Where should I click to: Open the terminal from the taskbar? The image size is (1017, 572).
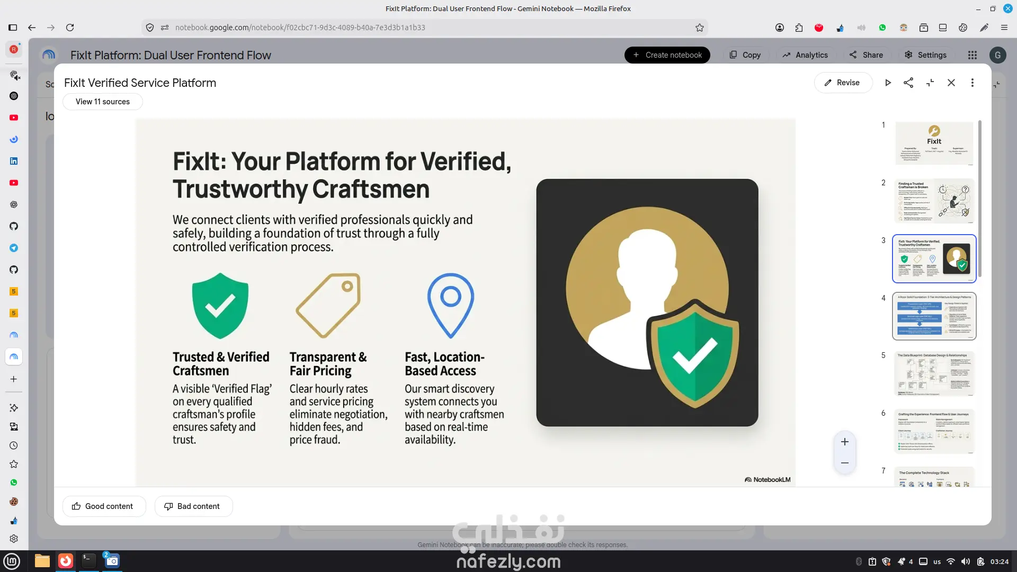coord(89,561)
